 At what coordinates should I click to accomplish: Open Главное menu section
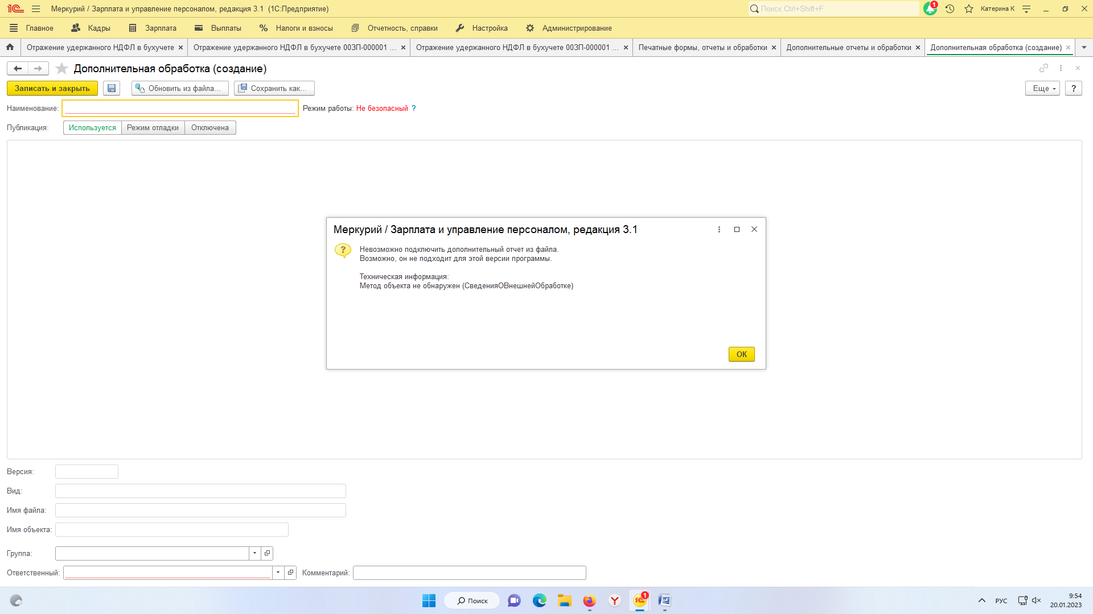click(x=32, y=28)
